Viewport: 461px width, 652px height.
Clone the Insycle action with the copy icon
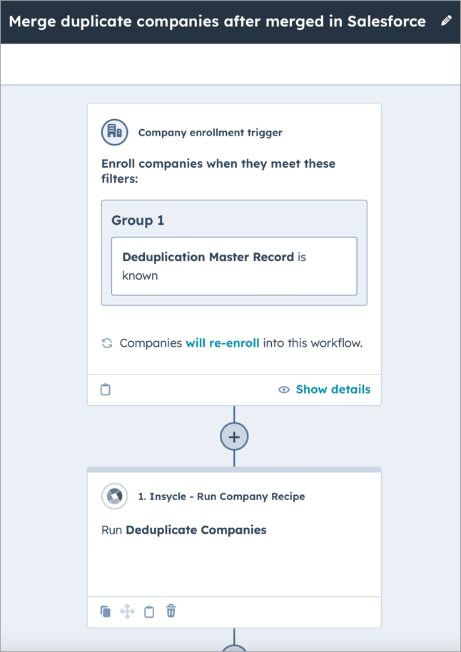coord(105,611)
